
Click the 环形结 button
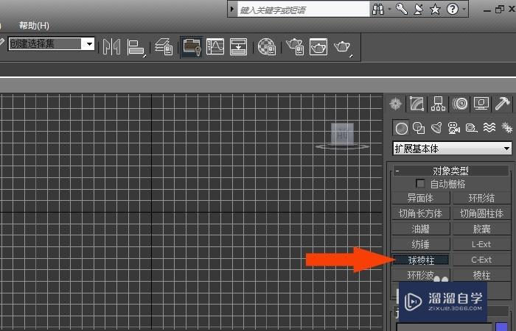tap(481, 198)
